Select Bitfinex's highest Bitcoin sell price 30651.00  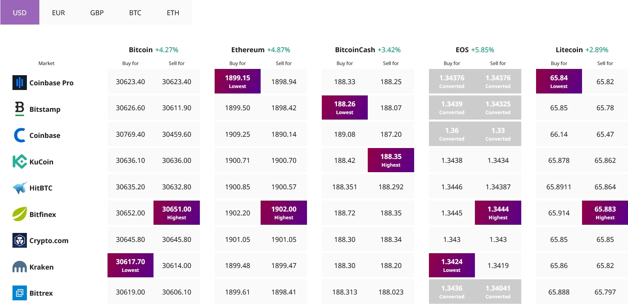pyautogui.click(x=176, y=213)
